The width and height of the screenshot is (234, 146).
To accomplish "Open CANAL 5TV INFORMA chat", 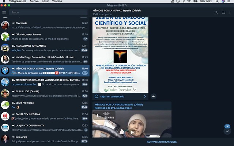I will [45, 116].
